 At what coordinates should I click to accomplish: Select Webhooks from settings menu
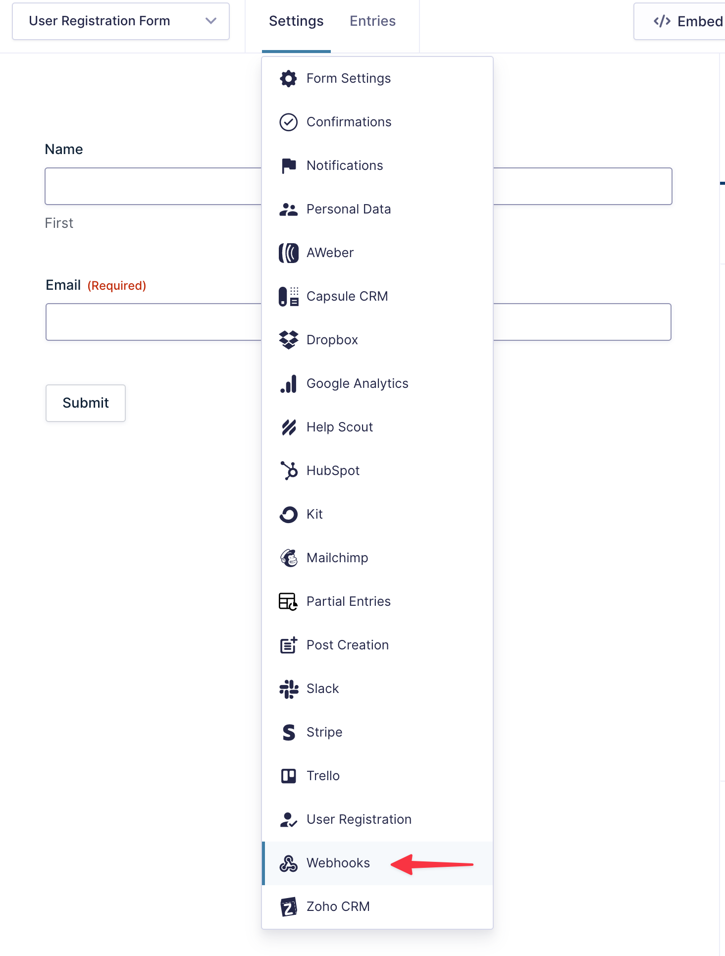coord(338,863)
